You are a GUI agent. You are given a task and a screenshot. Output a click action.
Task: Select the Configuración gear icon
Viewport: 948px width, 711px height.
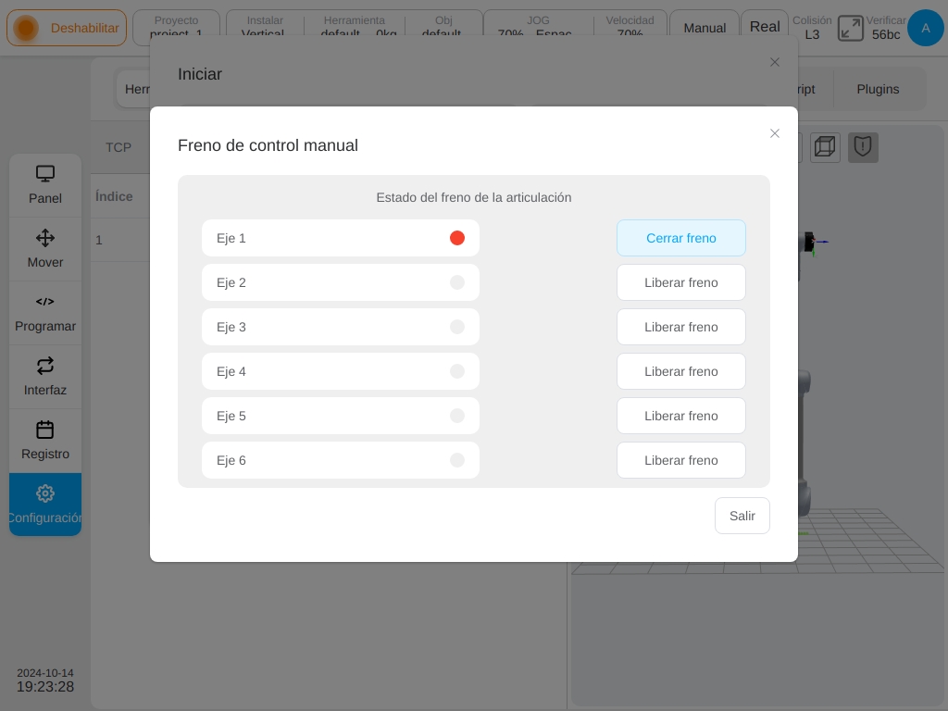point(45,493)
